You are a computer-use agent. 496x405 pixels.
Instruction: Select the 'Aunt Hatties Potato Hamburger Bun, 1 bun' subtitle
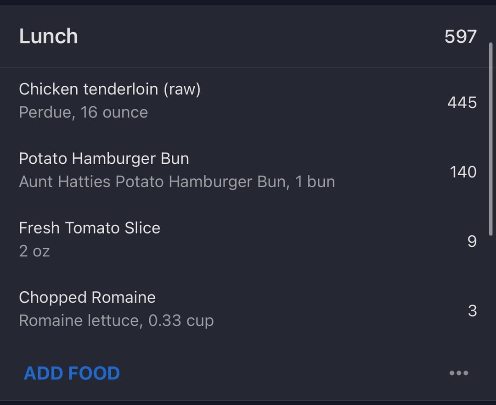[177, 182]
